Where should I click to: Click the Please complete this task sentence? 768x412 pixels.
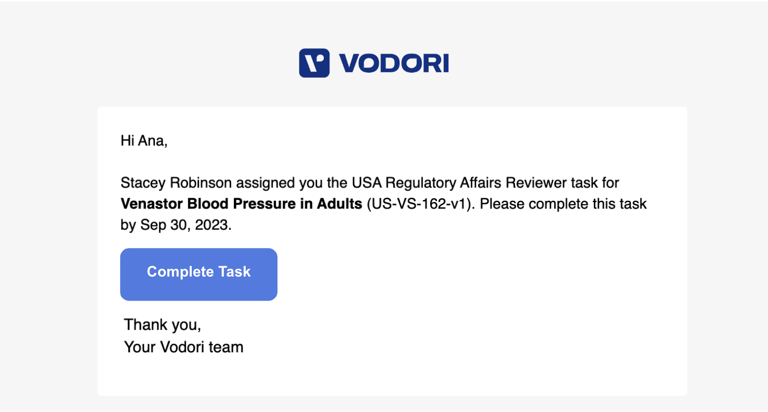(x=563, y=204)
